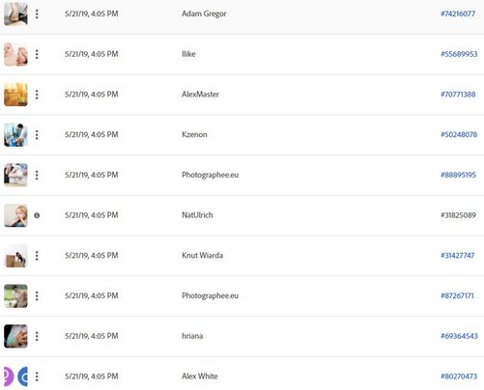Follow the #87267171 asset link
The width and height of the screenshot is (484, 390).
point(457,295)
